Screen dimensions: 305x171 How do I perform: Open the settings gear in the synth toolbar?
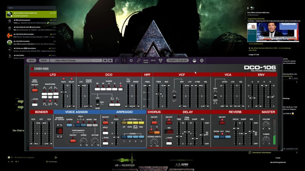pos(131,61)
